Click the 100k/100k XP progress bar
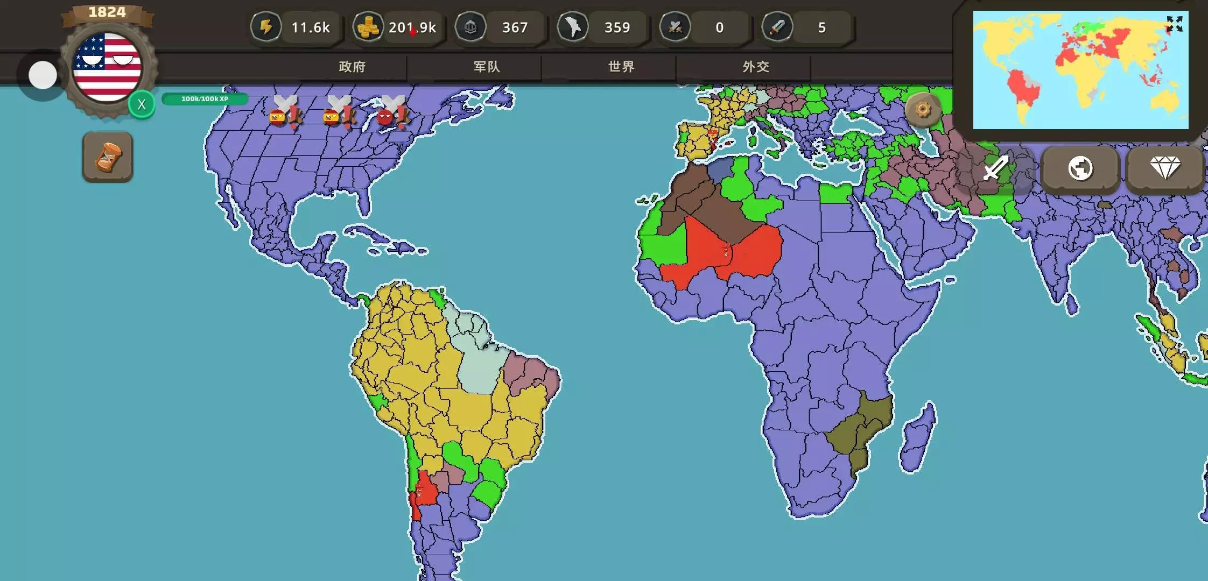Viewport: 1208px width, 581px height. (205, 99)
